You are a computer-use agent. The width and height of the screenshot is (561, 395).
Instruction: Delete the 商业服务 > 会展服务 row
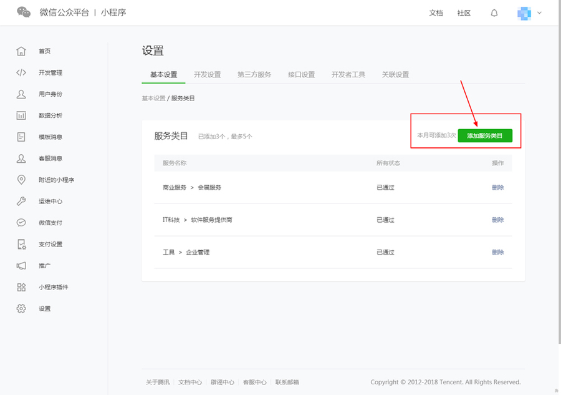pos(497,188)
